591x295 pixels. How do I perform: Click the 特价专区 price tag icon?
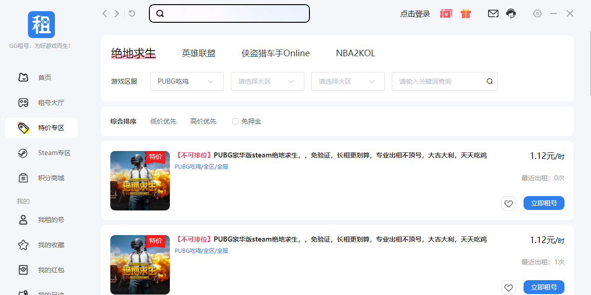coord(23,128)
